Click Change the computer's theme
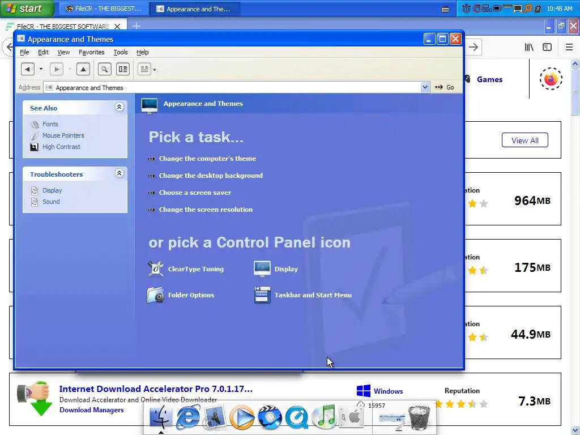 point(207,159)
